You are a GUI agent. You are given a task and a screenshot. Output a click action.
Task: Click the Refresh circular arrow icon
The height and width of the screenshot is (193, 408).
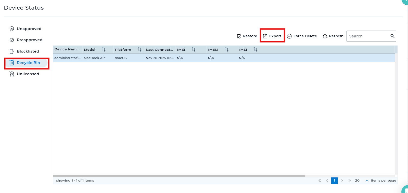pyautogui.click(x=325, y=36)
